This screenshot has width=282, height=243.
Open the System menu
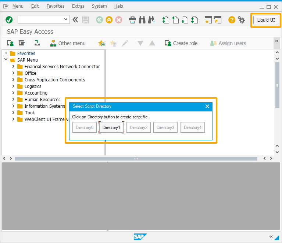pyautogui.click(x=99, y=6)
